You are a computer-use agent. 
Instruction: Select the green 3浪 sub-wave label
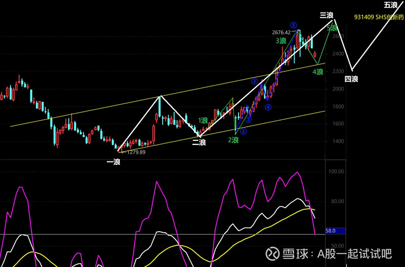coord(281,41)
